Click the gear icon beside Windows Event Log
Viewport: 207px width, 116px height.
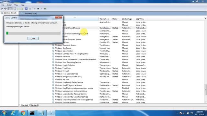[x=53, y=68]
